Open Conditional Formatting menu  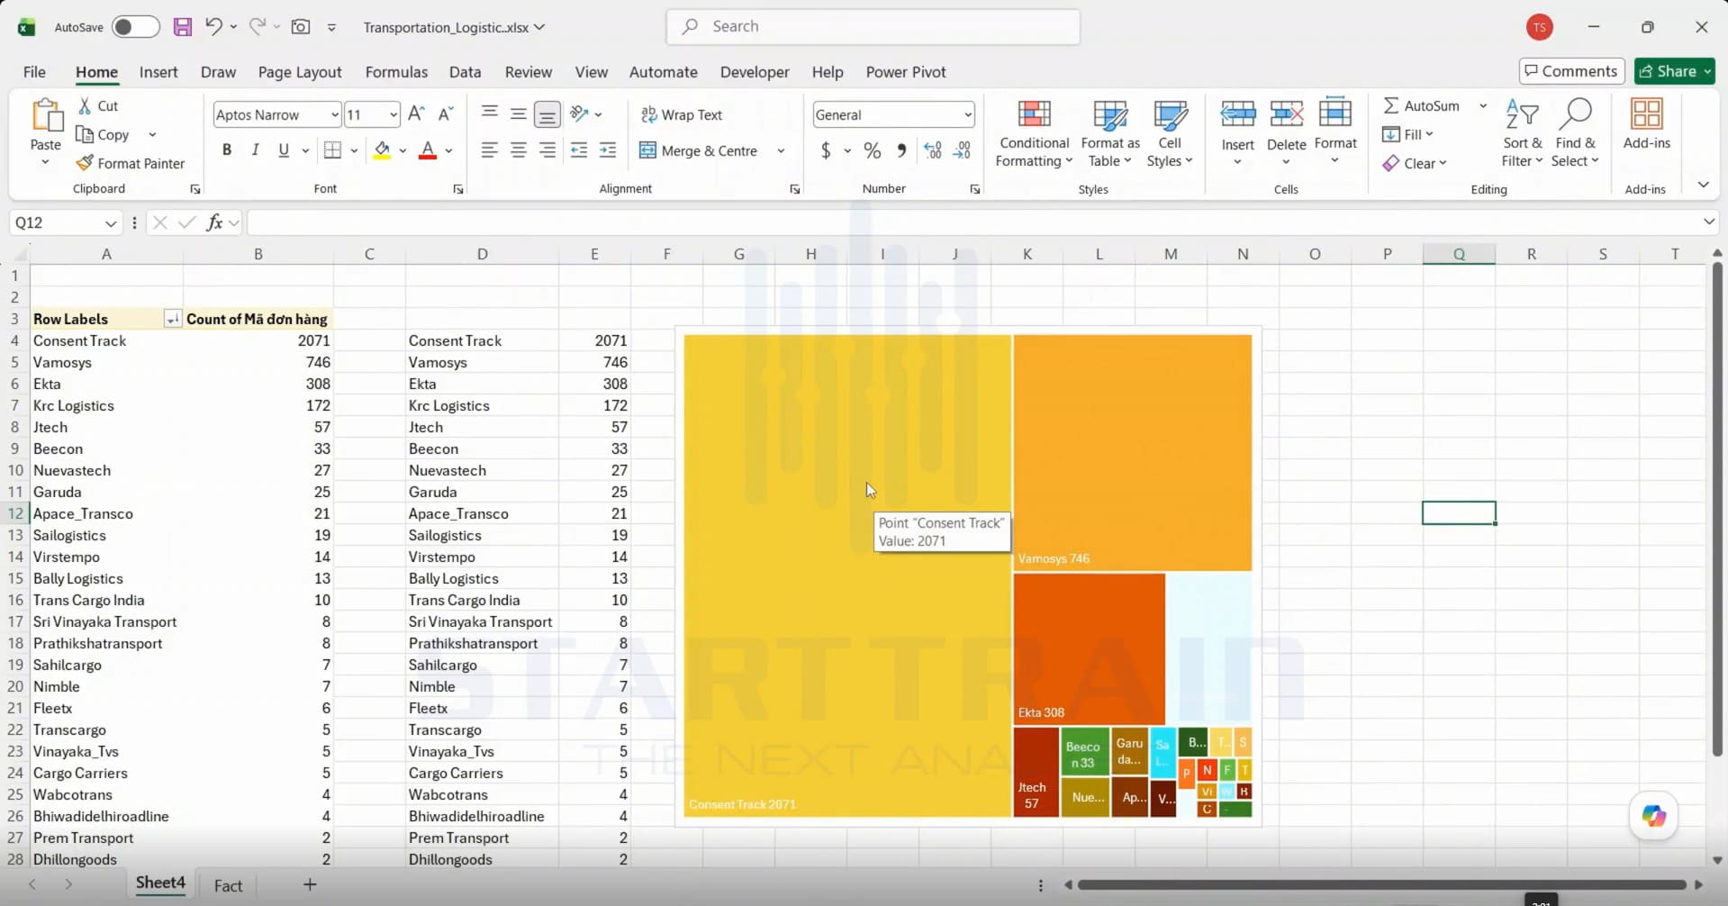click(1034, 133)
